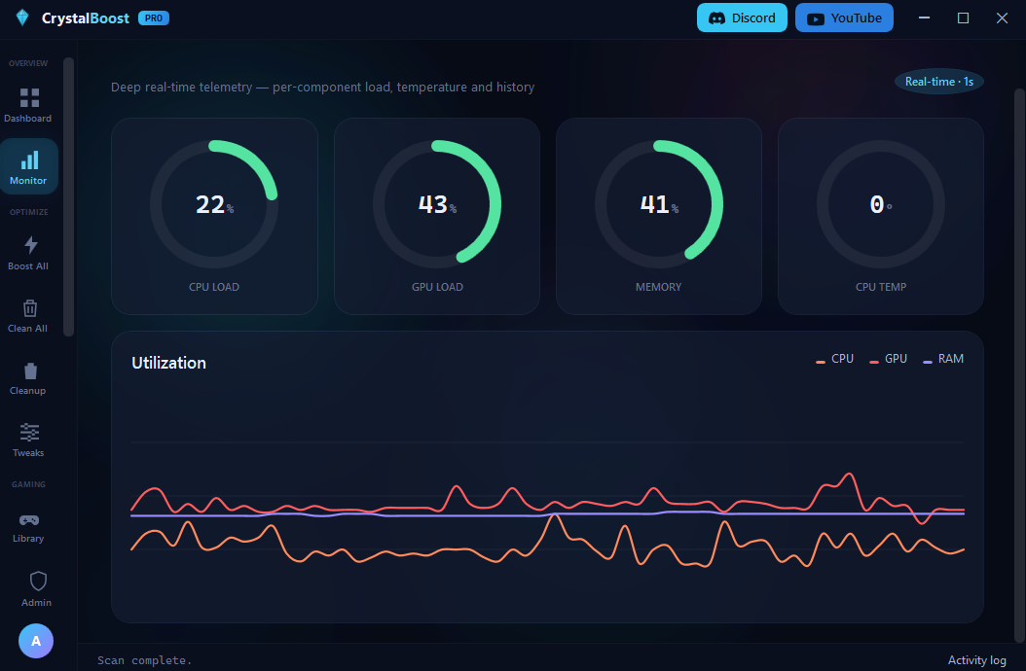Viewport: 1026px width, 671px height.
Task: Click the PRO badge
Action: point(154,18)
